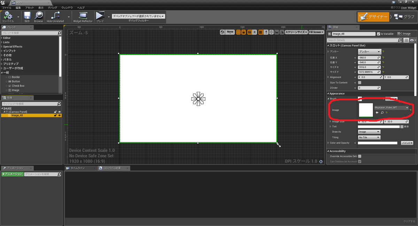Click the padlock icon in viewport toolbar
This screenshot has width=418, height=226.
tap(244, 32)
